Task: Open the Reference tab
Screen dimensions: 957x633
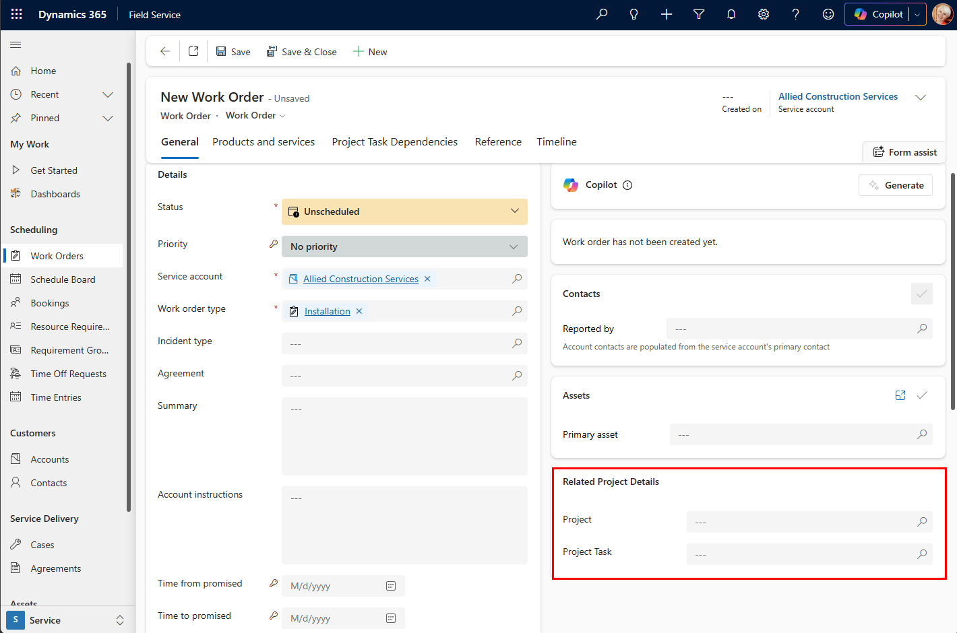Action: click(498, 142)
